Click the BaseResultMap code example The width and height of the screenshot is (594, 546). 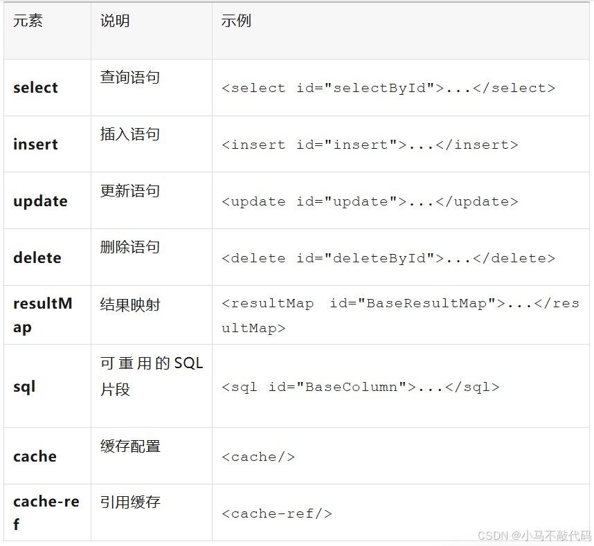(400, 315)
